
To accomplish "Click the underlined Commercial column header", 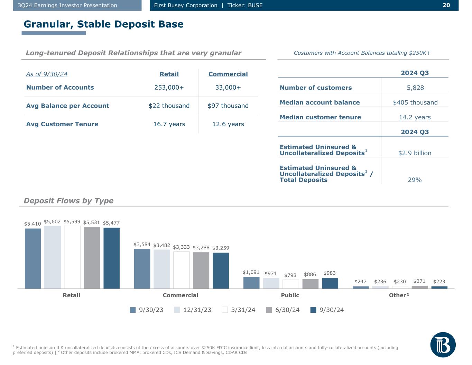I will pos(228,74).
